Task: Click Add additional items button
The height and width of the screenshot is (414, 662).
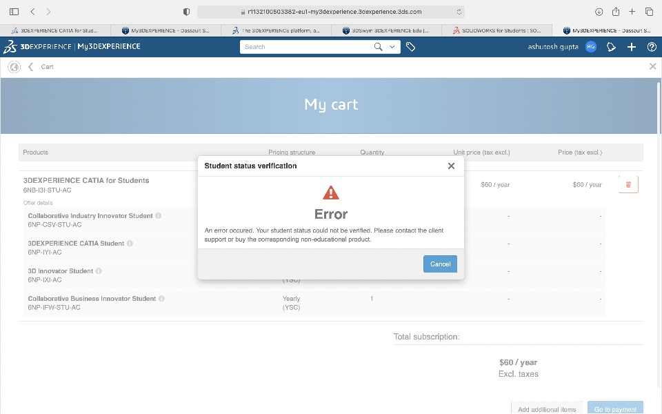Action: point(547,409)
